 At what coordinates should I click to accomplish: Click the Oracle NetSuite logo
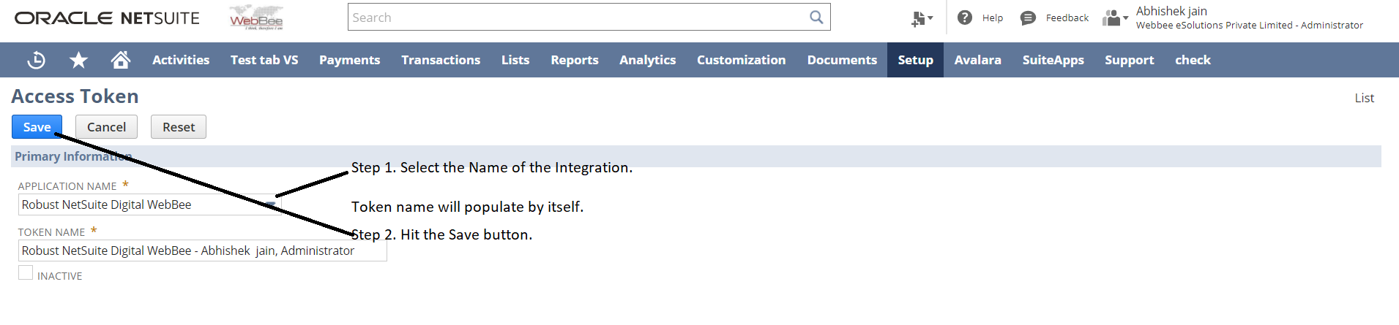[107, 18]
